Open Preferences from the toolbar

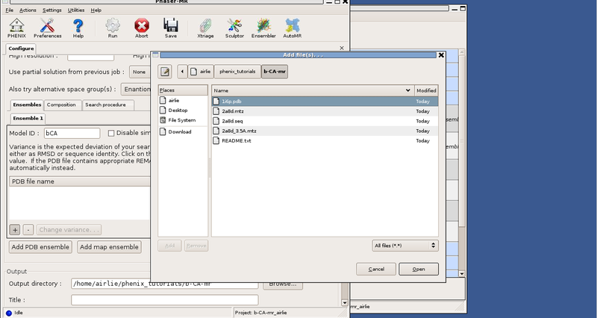47,28
